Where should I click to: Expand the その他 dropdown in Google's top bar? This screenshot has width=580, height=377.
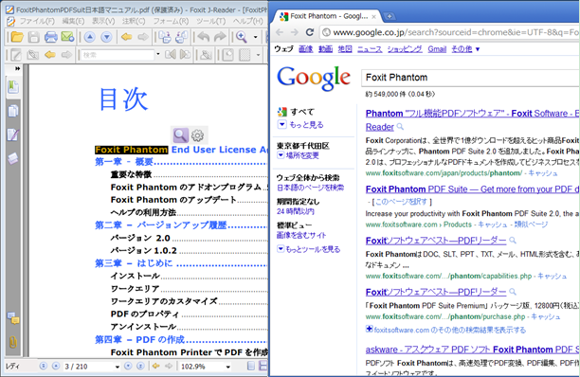[465, 49]
